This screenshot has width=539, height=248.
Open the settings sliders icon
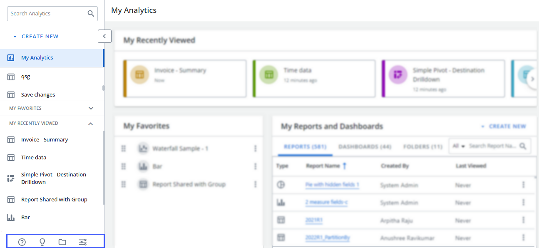point(83,242)
